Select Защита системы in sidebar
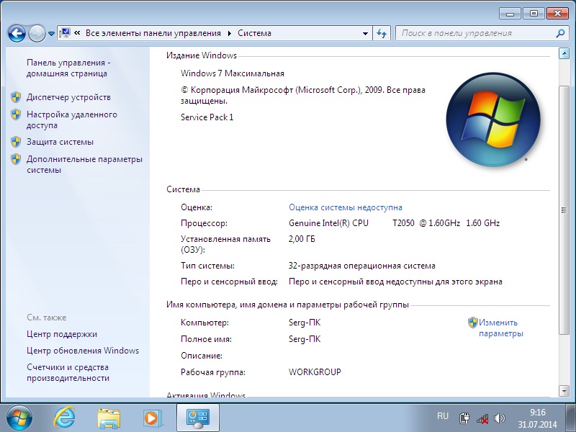 point(60,142)
